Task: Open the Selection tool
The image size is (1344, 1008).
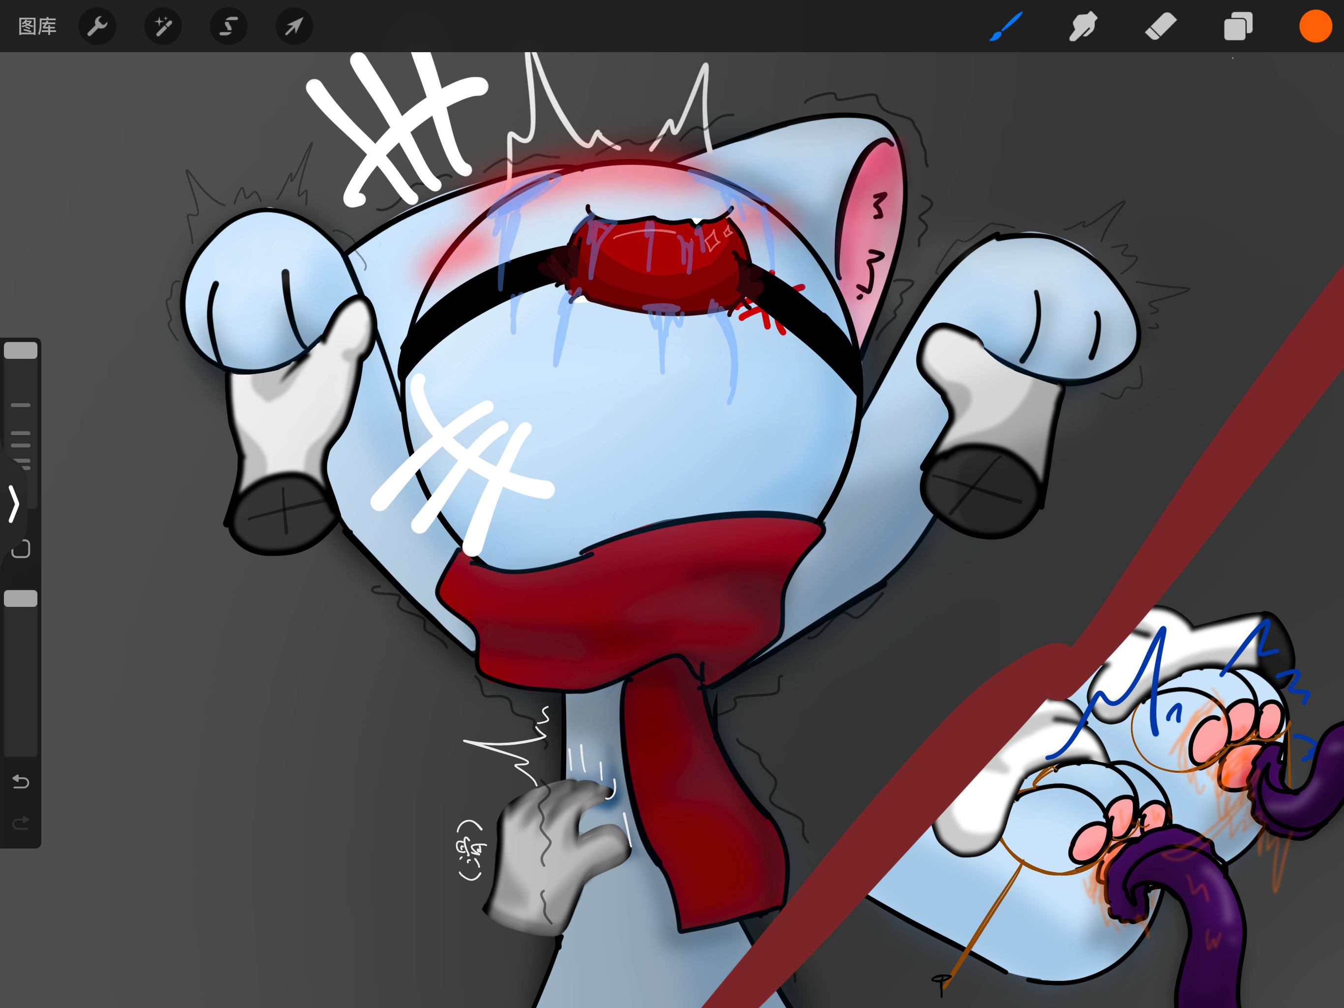Action: point(228,26)
